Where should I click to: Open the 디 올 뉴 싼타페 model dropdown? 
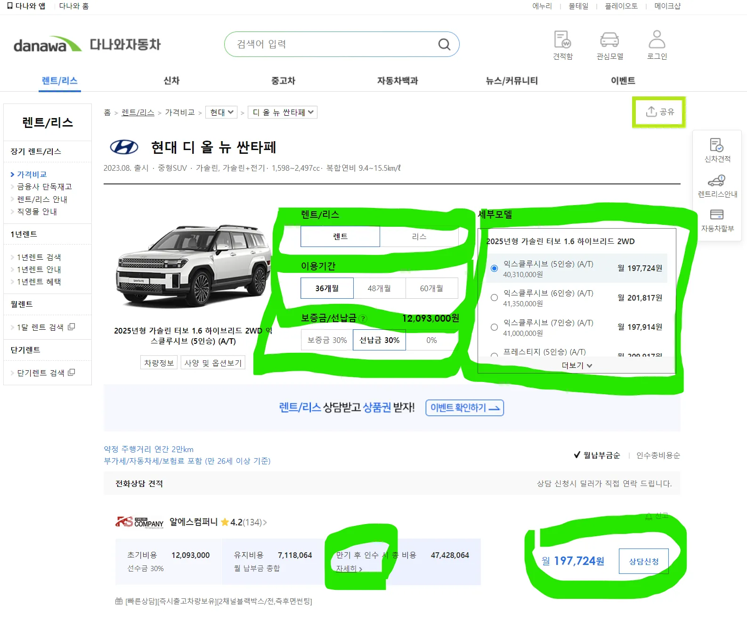click(283, 112)
